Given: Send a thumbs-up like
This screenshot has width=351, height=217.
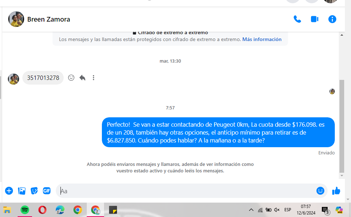Looking at the screenshot, I should point(336,191).
